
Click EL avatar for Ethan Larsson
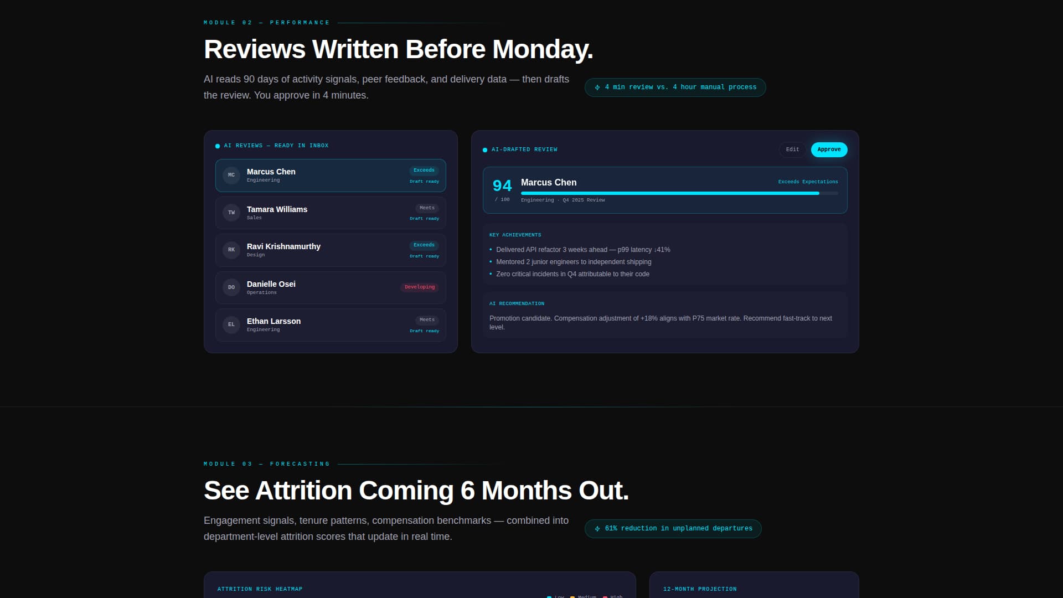[x=231, y=324]
